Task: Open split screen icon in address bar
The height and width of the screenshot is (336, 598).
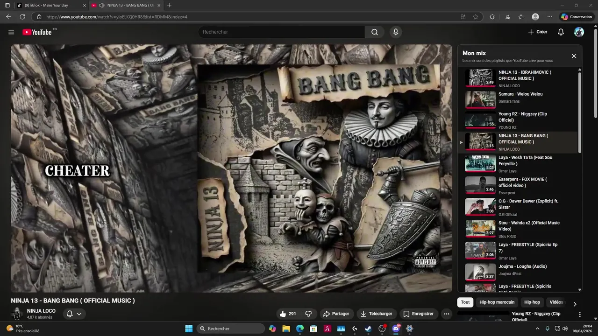Action: 463,17
